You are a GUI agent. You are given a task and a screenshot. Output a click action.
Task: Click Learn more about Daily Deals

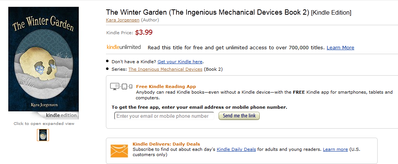(335, 149)
